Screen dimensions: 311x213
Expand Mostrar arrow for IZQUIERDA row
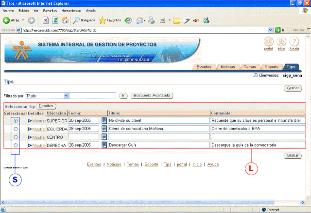(x=30, y=129)
